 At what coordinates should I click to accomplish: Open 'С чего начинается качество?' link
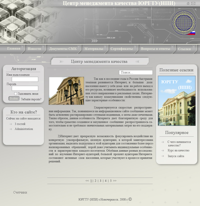tap(179, 144)
